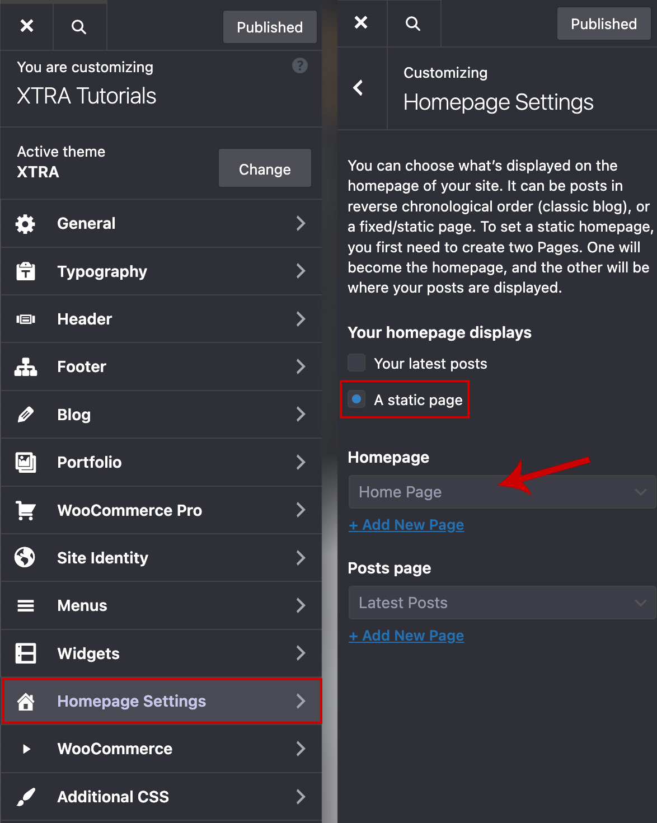Select the "A static page" radio button
Screen dimensions: 657x823
(356, 399)
